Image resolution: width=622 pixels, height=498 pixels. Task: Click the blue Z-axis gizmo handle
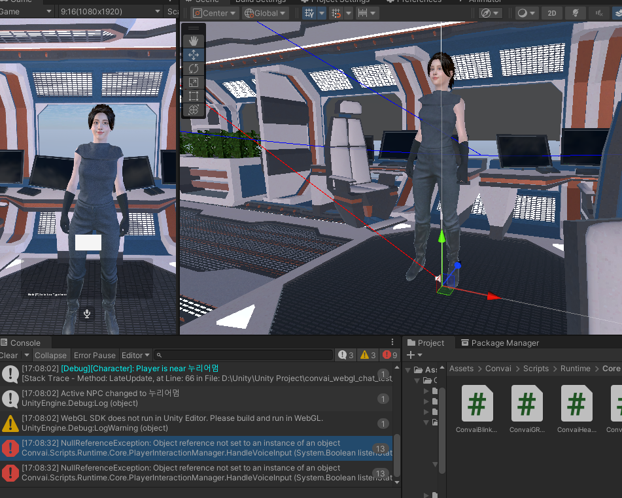click(x=457, y=265)
